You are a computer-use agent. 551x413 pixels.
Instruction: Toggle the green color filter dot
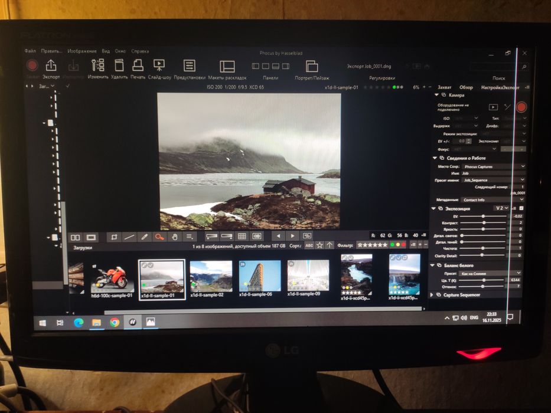(x=392, y=245)
